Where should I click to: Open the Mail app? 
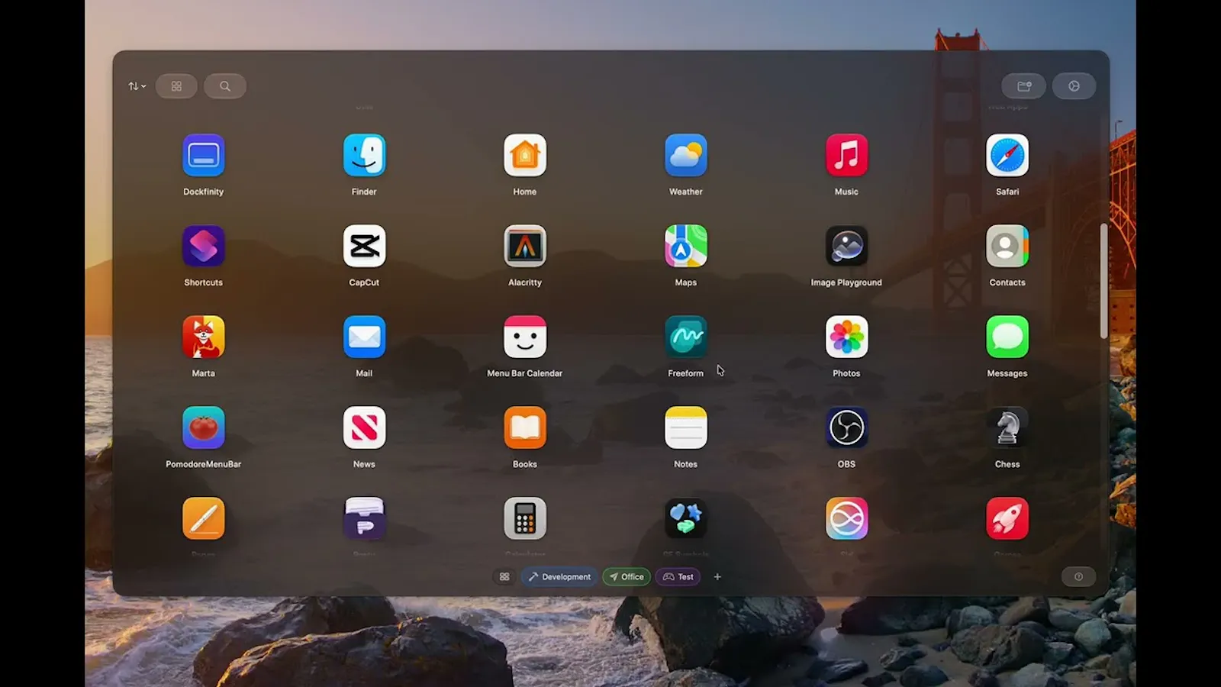click(364, 337)
